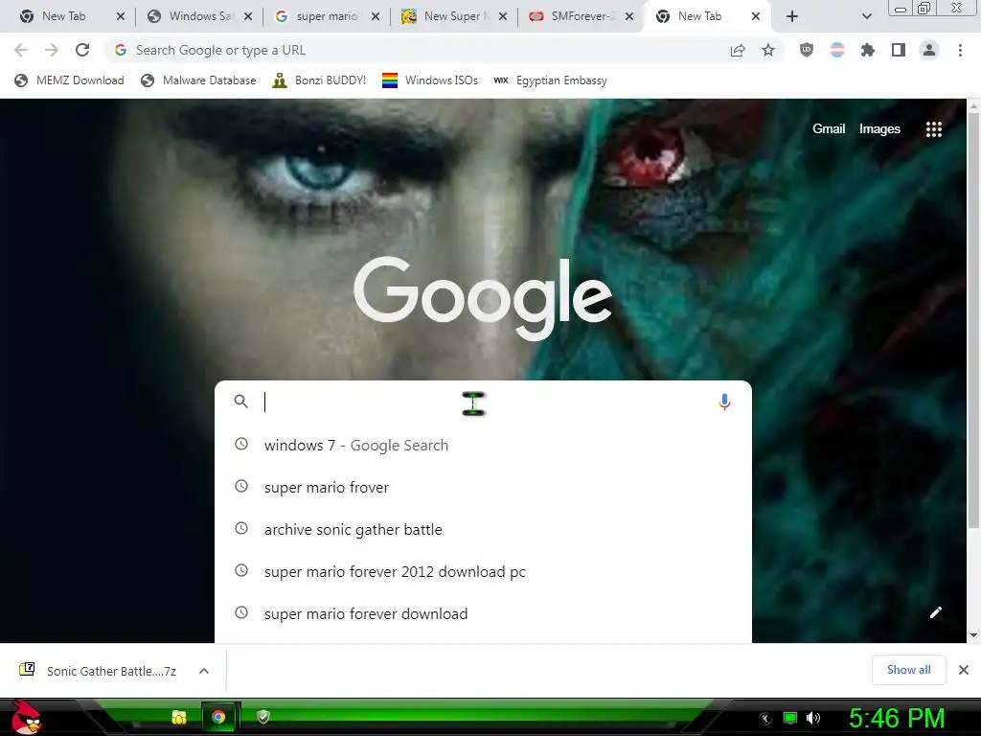Reload the current page
981x736 pixels.
tap(82, 50)
